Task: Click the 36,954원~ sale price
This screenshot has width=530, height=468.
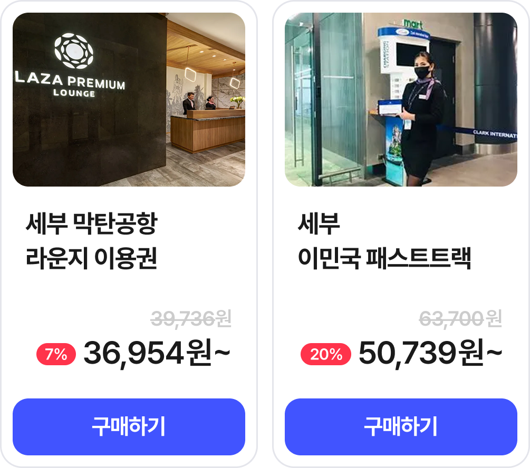Action: point(157,353)
